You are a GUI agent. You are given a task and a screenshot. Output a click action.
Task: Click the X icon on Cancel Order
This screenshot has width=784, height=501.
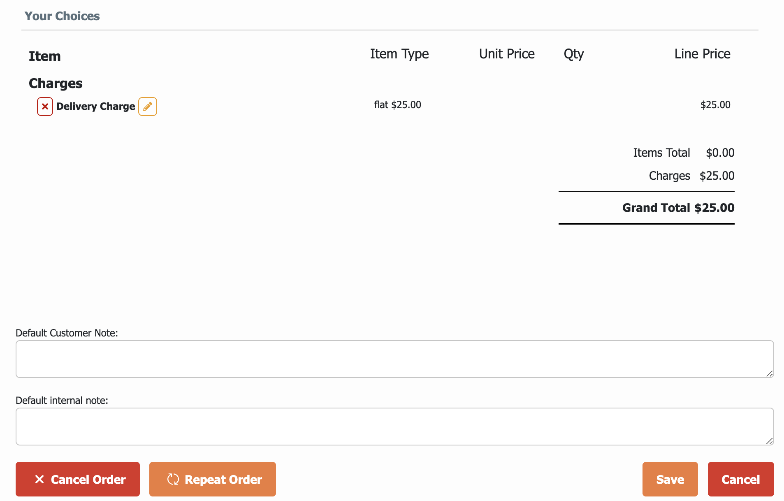39,479
